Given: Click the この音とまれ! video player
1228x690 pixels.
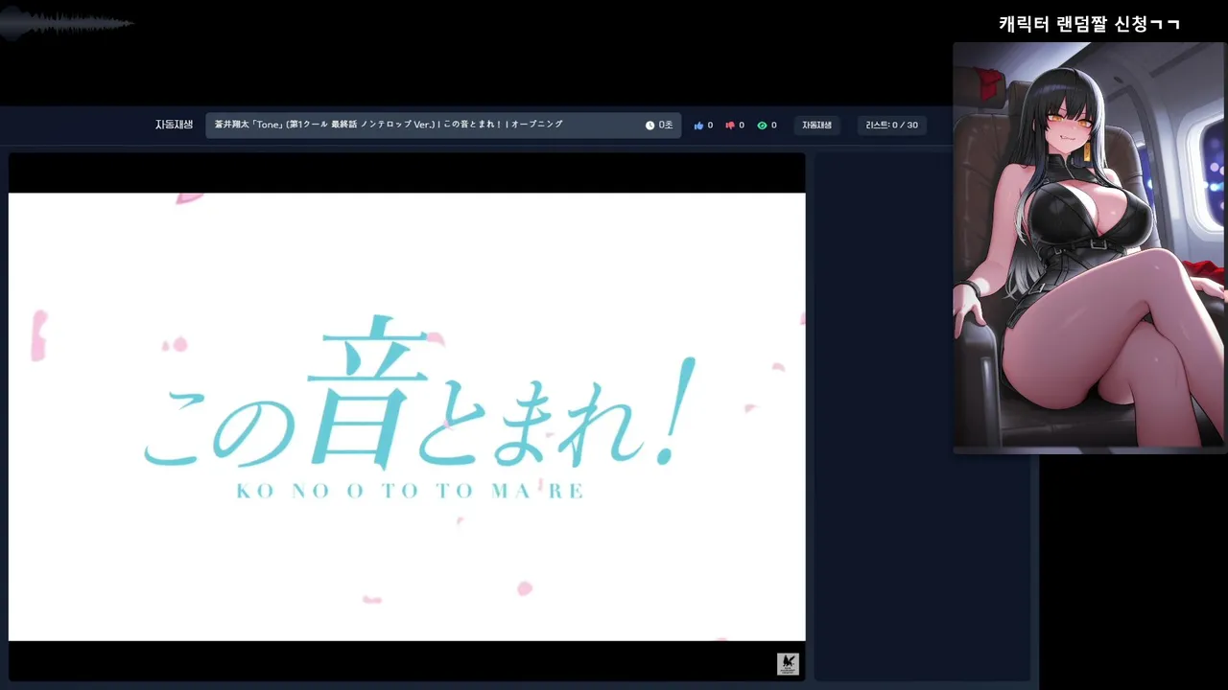Looking at the screenshot, I should click(x=407, y=417).
